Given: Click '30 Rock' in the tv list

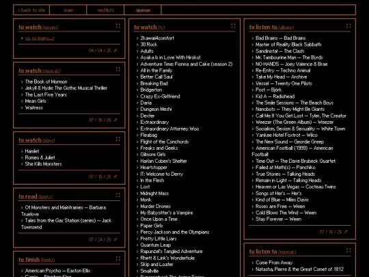Looking at the screenshot, I should (x=149, y=44).
